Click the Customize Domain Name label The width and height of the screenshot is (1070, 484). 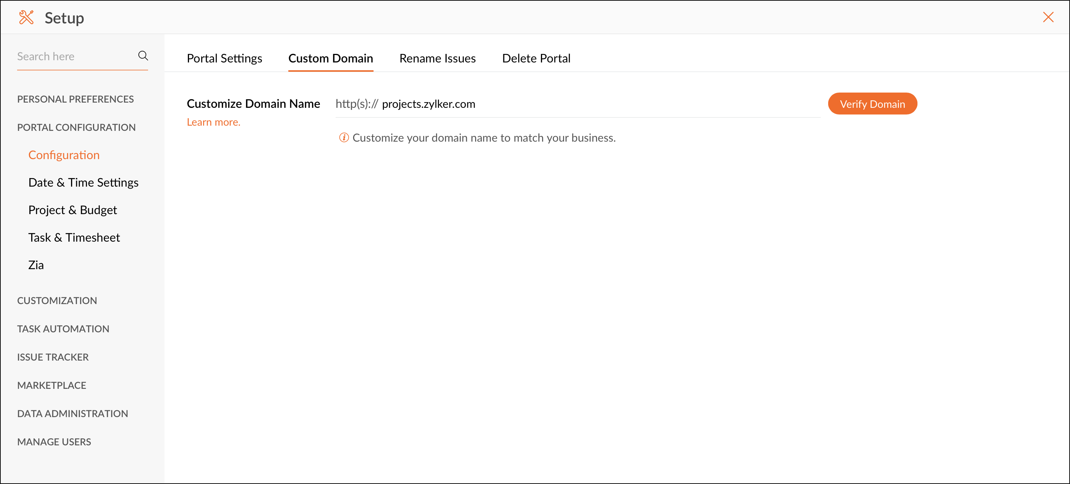253,104
